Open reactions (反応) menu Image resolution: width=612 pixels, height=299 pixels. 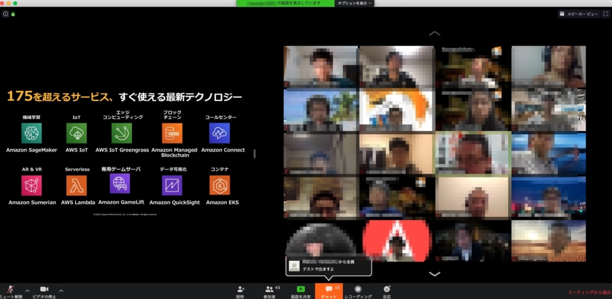pyautogui.click(x=387, y=291)
